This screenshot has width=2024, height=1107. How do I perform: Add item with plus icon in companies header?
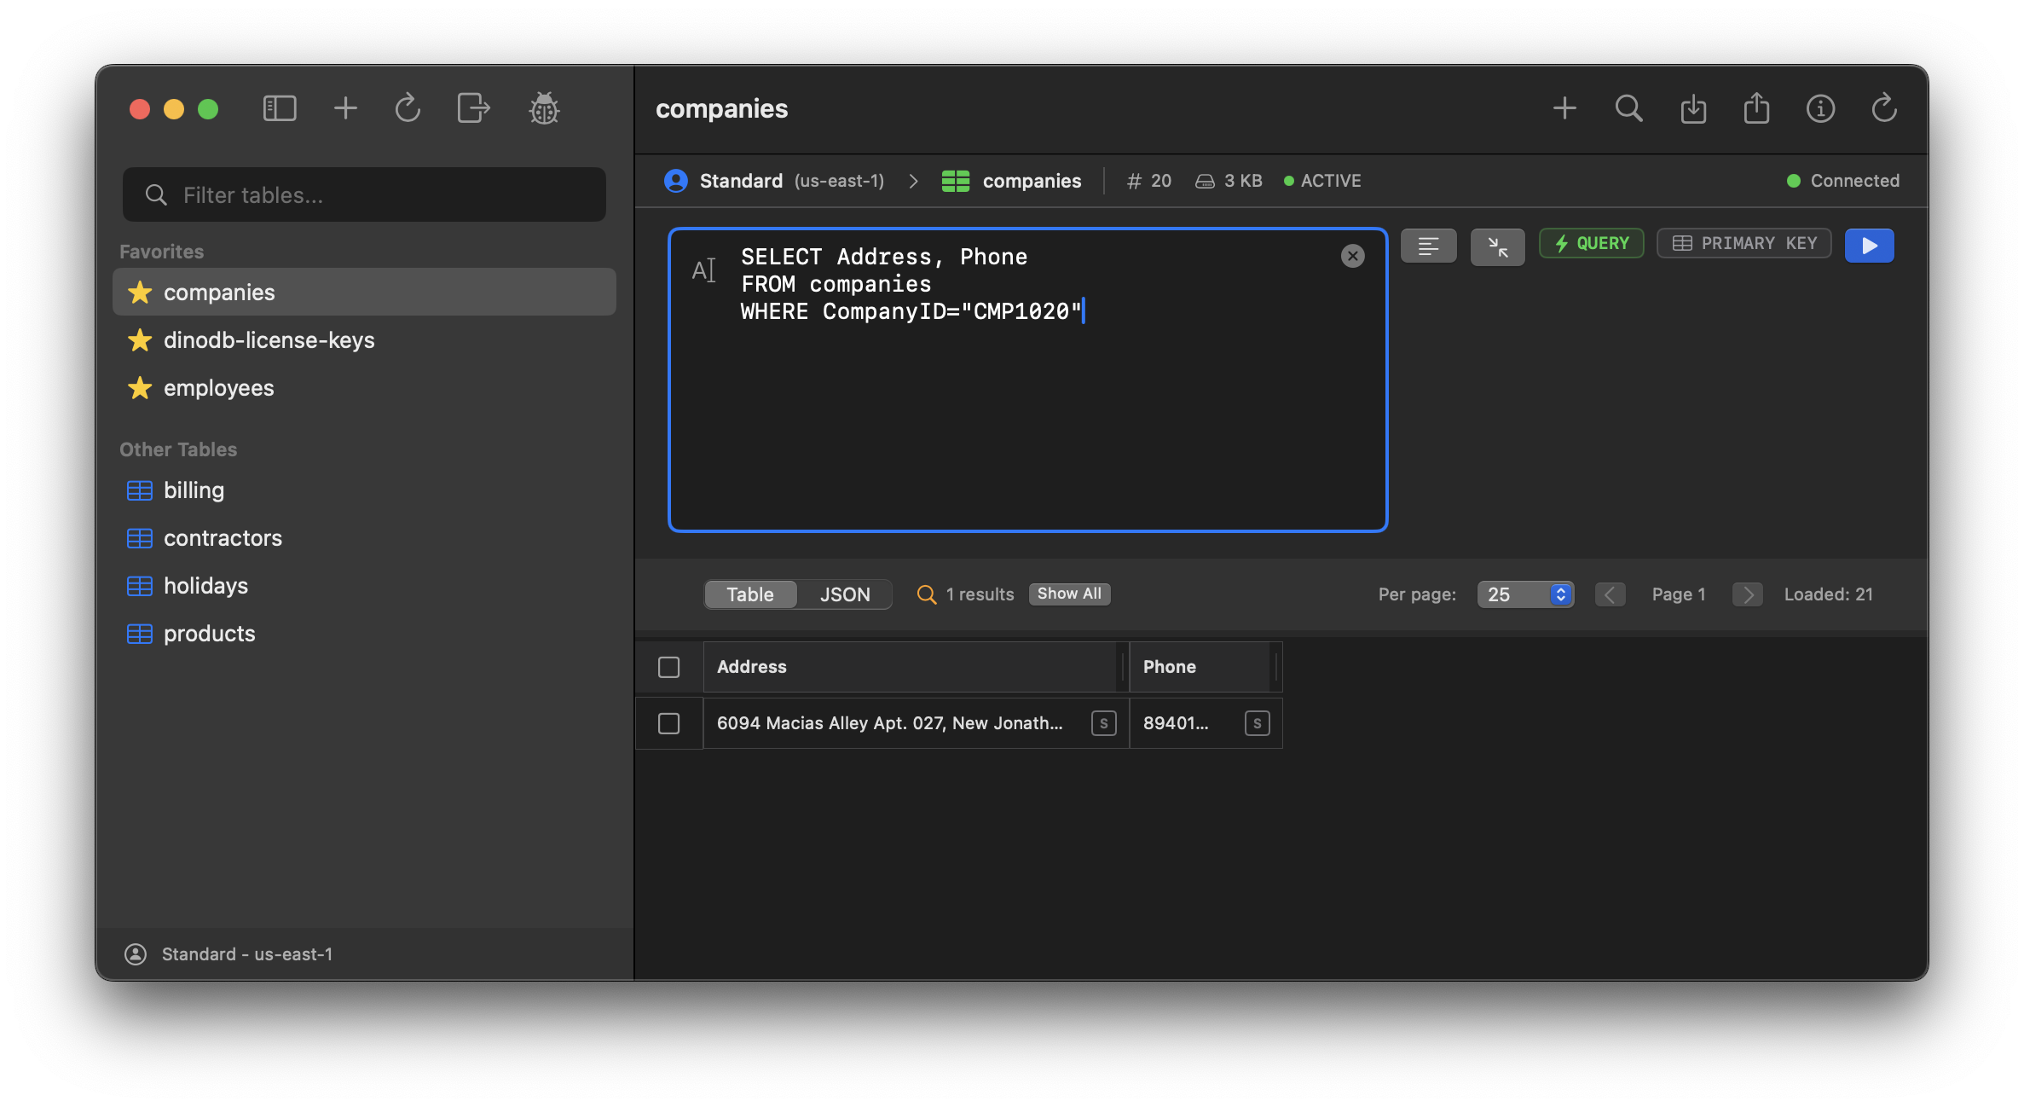pyautogui.click(x=1564, y=108)
